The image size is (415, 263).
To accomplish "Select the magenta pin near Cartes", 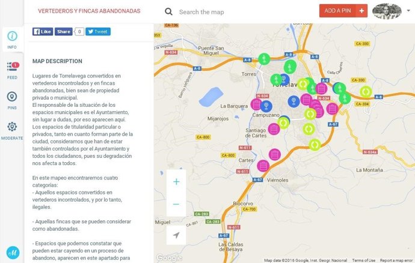I will [x=263, y=166].
